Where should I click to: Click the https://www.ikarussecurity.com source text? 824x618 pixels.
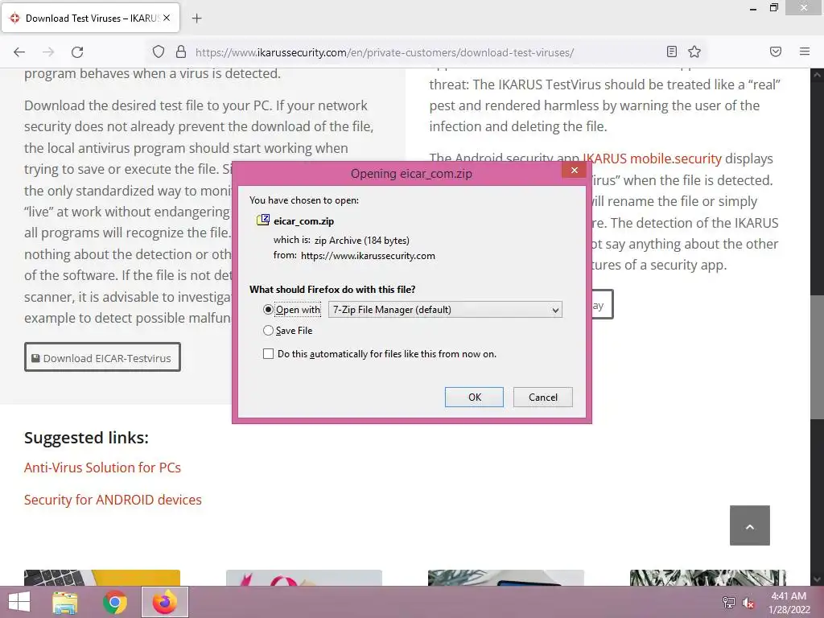coord(368,256)
